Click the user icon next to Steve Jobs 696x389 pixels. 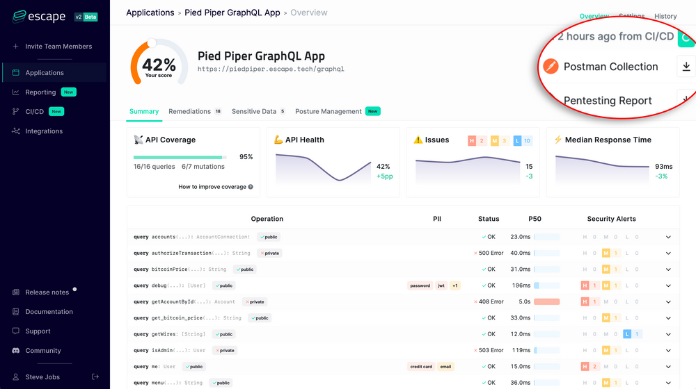[x=15, y=377]
